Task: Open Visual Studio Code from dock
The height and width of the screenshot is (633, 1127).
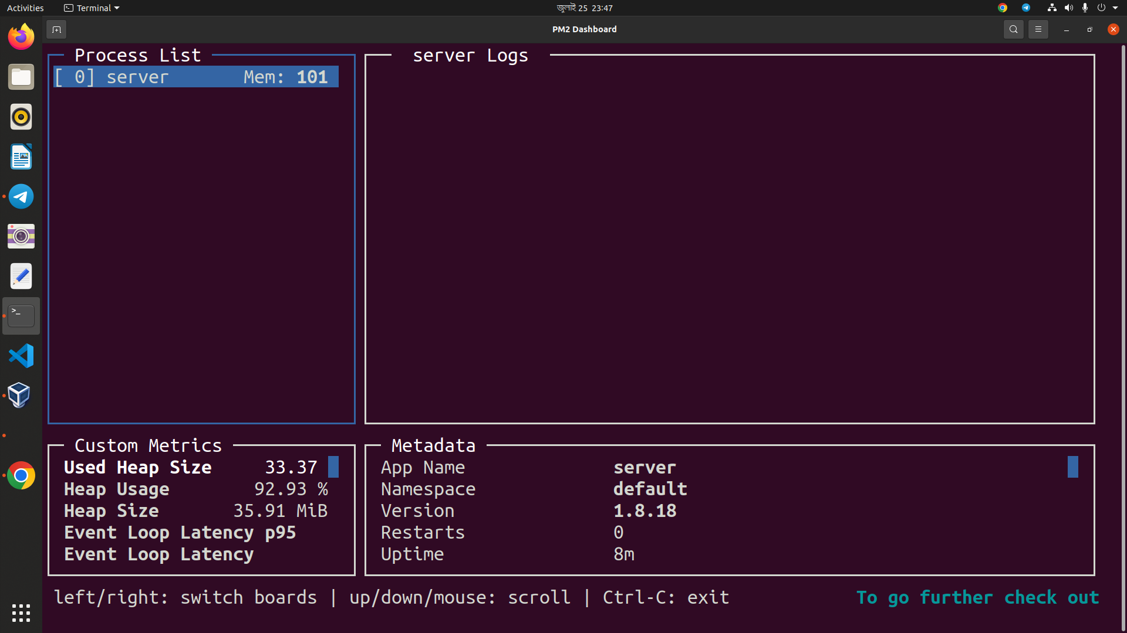Action: tap(21, 356)
